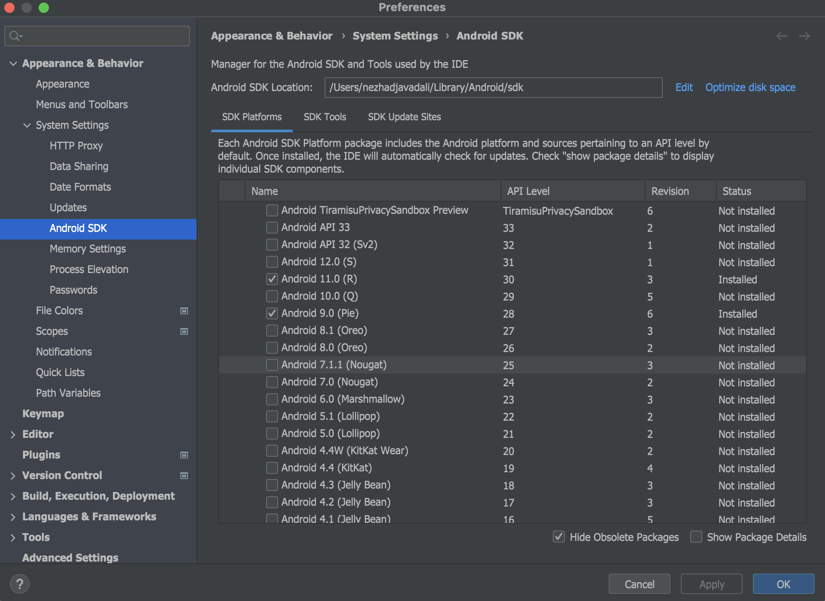
Task: Select HTTP Proxy in the sidebar
Action: 76,146
